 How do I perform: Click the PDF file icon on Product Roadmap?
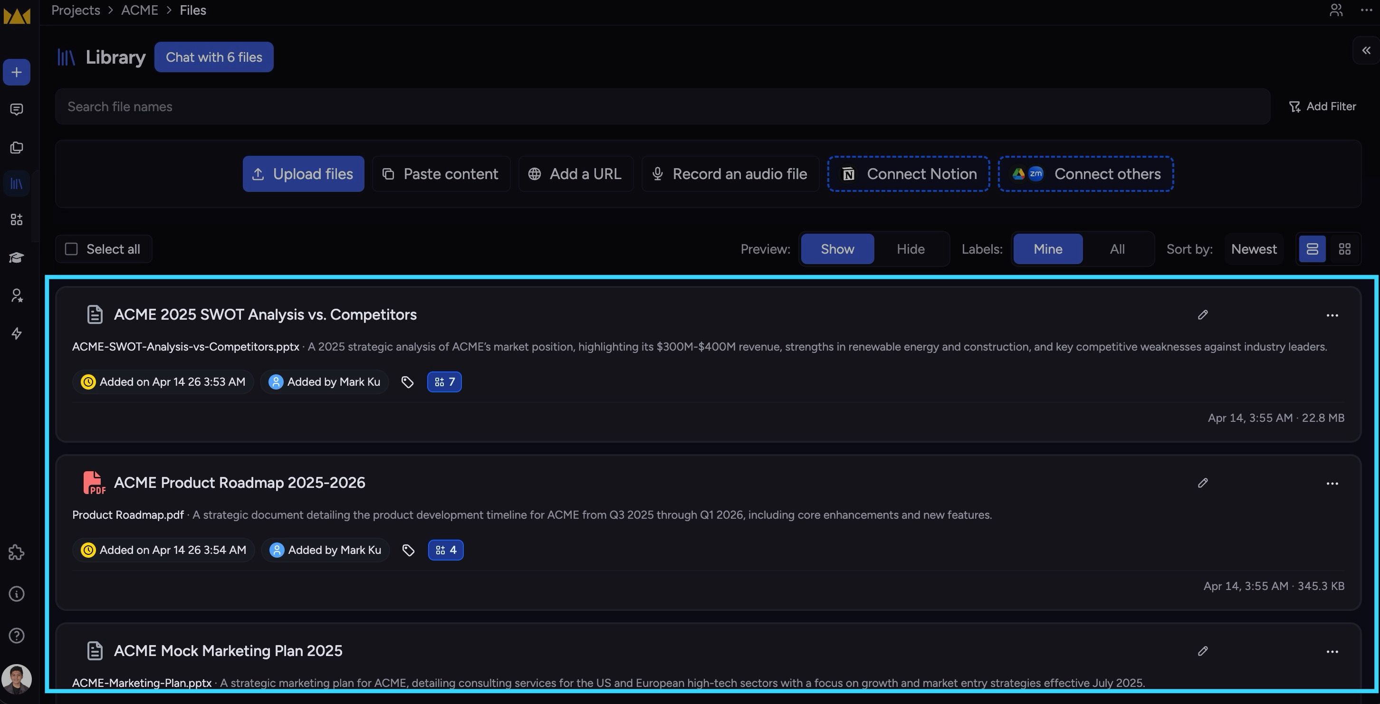tap(94, 483)
